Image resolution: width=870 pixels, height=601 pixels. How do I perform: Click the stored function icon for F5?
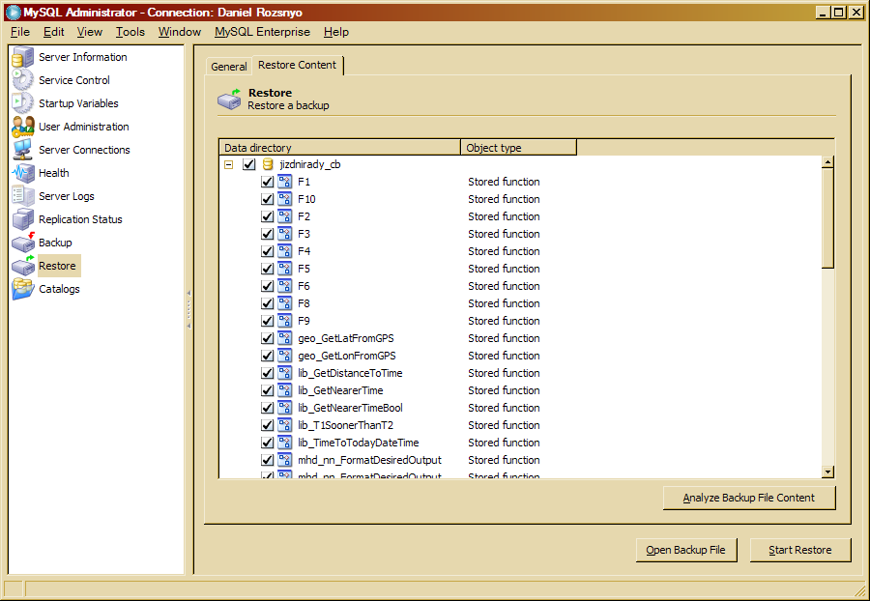coord(284,269)
